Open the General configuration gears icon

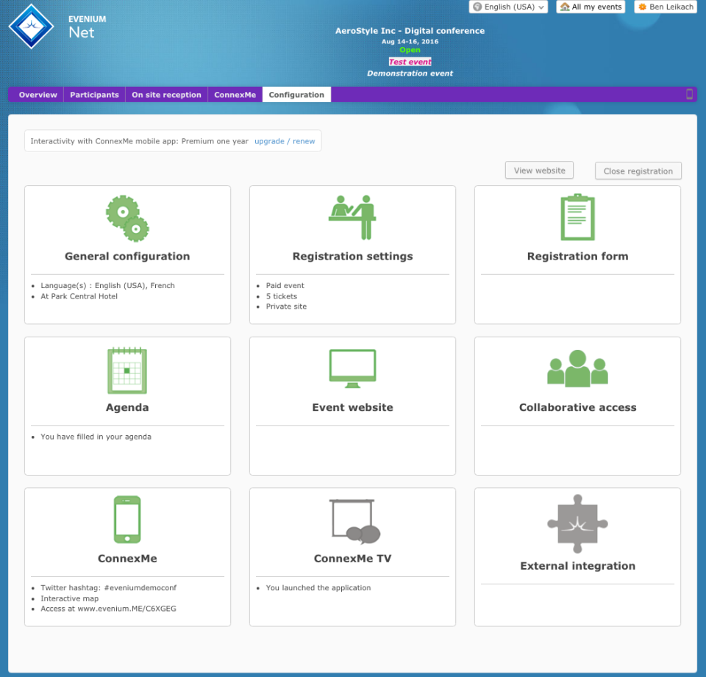pos(126,217)
